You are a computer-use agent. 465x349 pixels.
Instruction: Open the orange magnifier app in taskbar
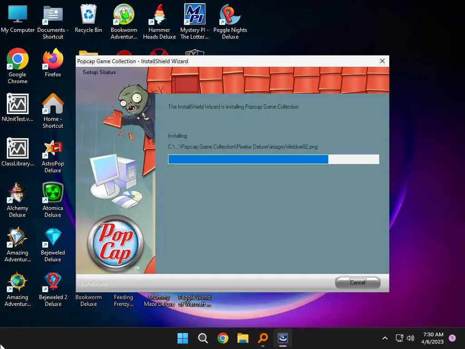click(263, 338)
